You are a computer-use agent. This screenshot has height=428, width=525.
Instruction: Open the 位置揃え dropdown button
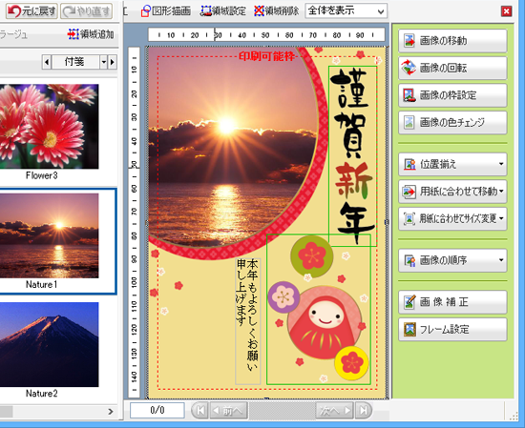[x=452, y=164]
